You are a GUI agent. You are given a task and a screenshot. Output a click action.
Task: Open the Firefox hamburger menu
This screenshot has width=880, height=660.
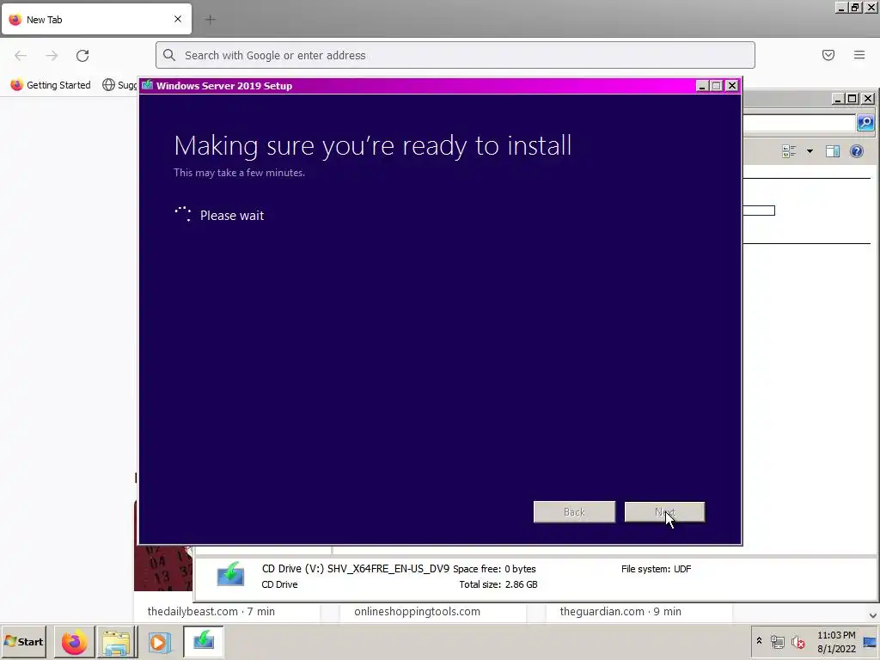pyautogui.click(x=859, y=55)
